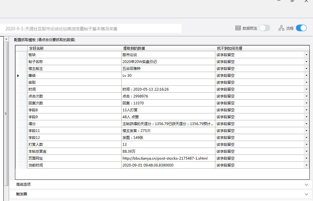Click 该字段留空 in the 级别 row
313x201 pixels.
[225, 82]
